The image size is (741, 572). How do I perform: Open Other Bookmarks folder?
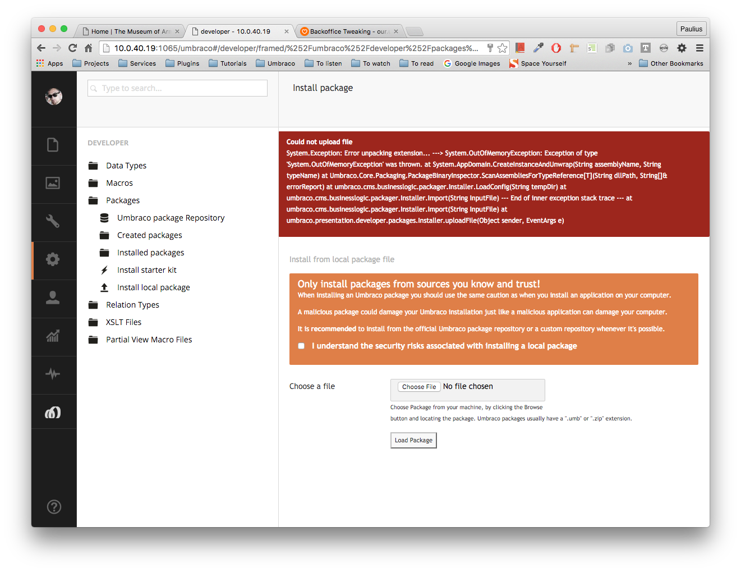point(671,63)
